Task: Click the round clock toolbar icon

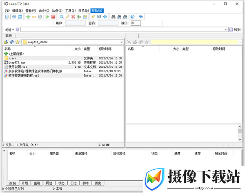Action: [x=40, y=17]
